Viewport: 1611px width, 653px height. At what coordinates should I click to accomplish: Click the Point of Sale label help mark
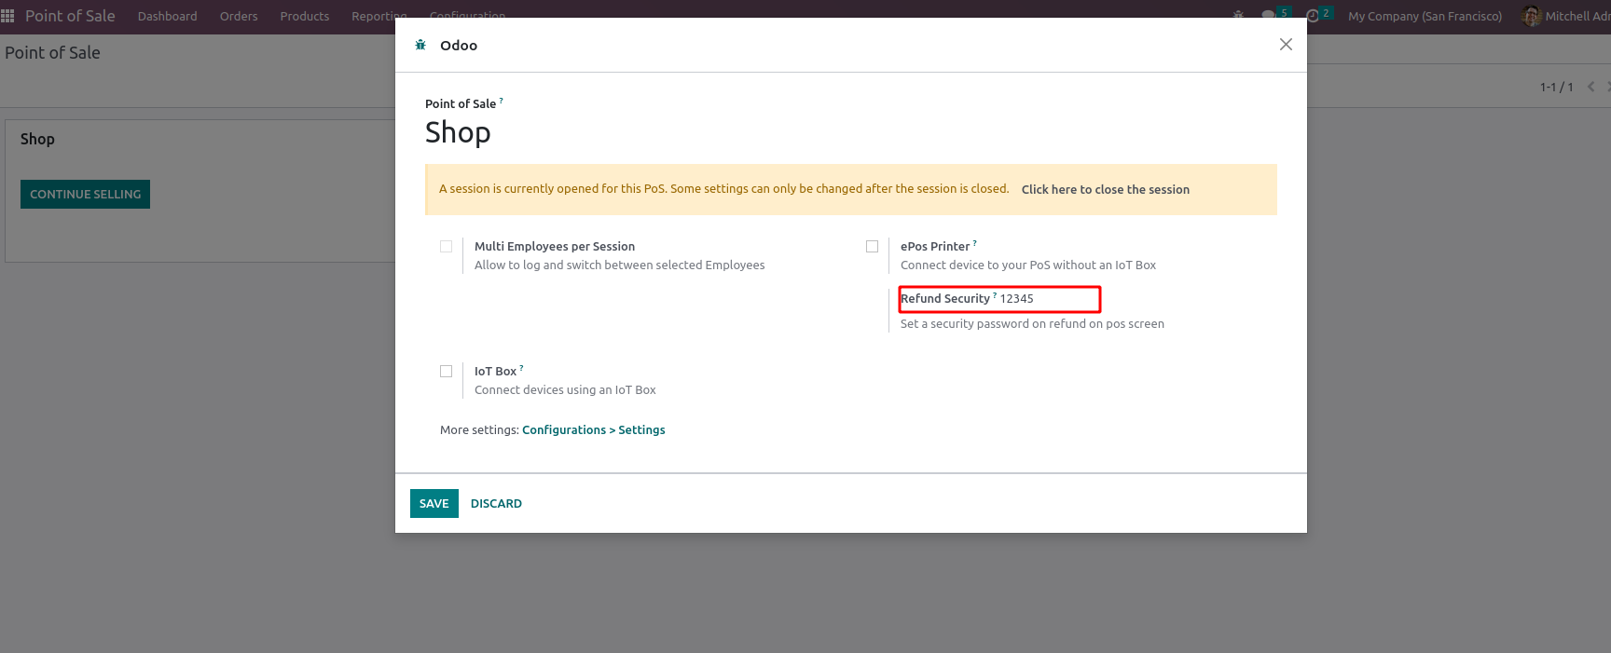[x=502, y=101]
